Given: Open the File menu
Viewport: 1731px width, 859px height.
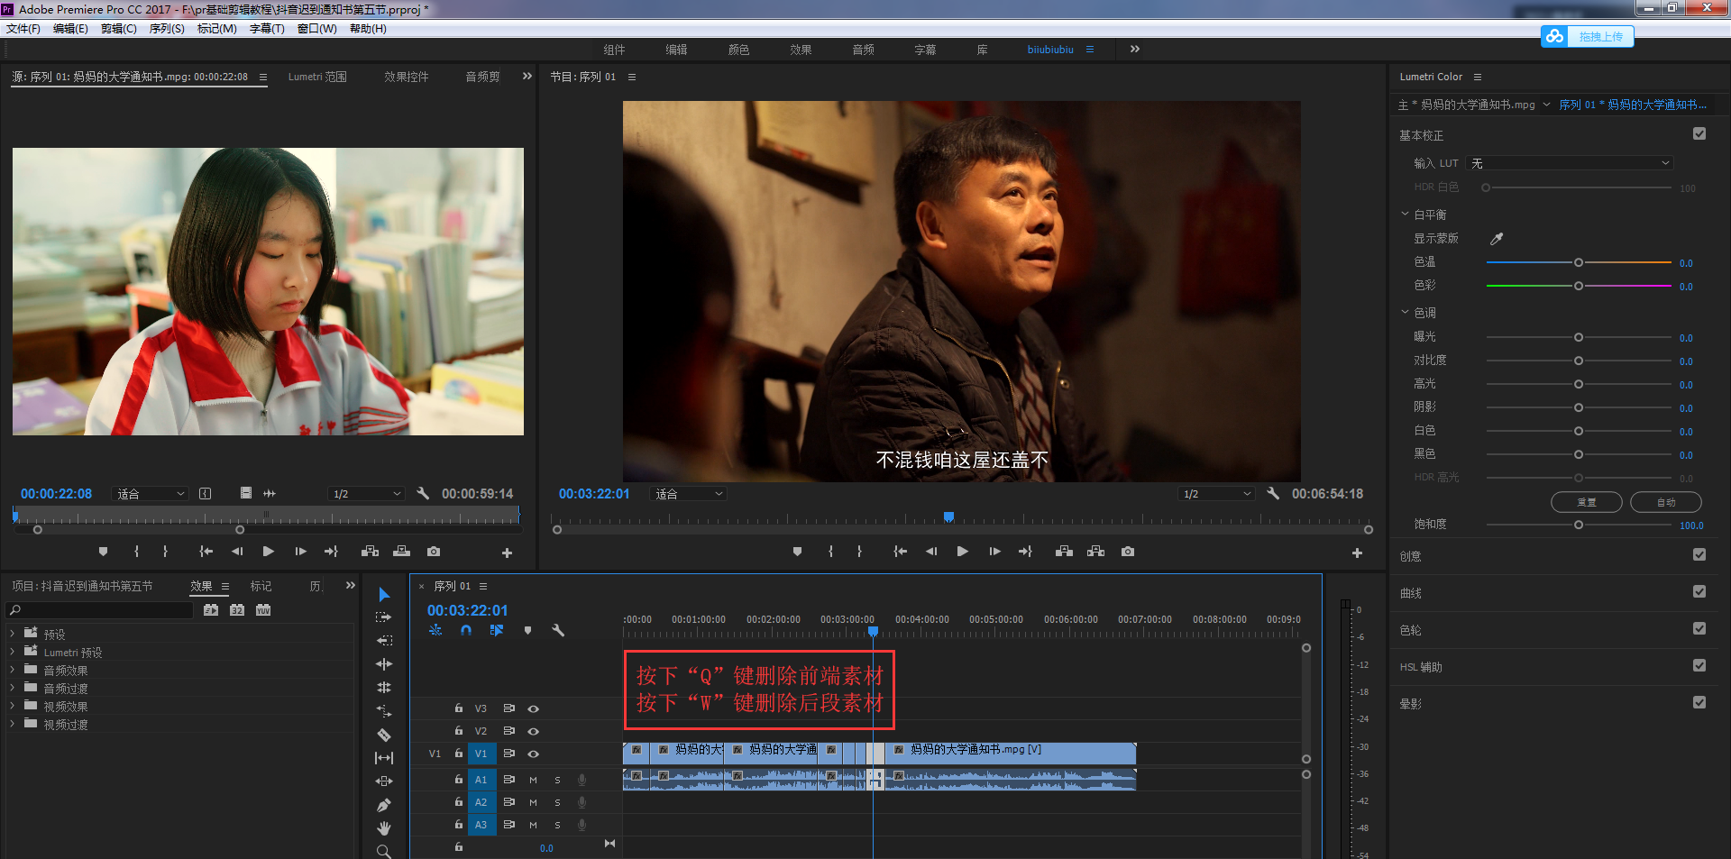Looking at the screenshot, I should pos(23,29).
